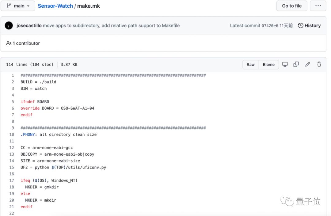Open commit History with clock icon

click(309, 26)
